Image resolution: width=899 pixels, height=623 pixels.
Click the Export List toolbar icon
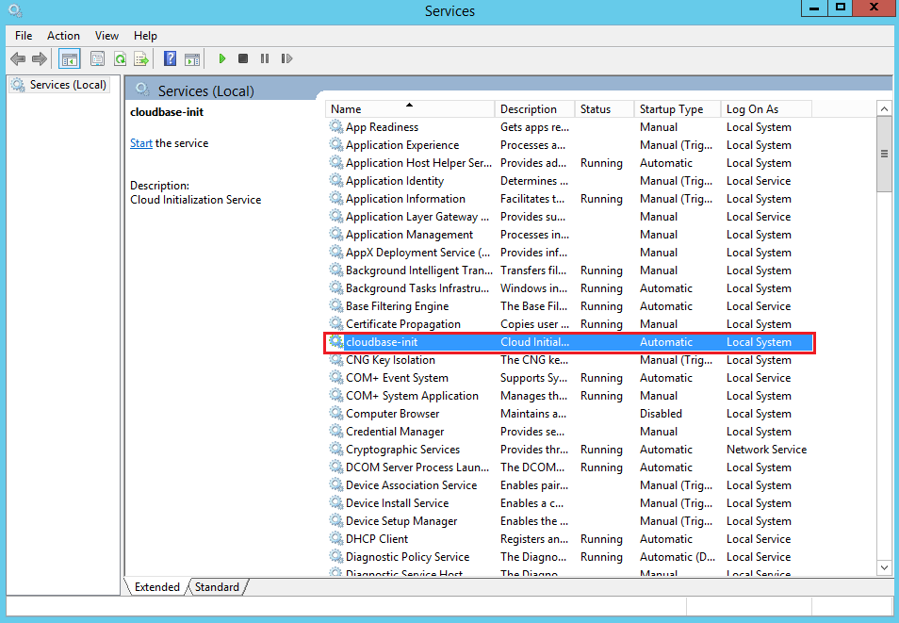(141, 58)
